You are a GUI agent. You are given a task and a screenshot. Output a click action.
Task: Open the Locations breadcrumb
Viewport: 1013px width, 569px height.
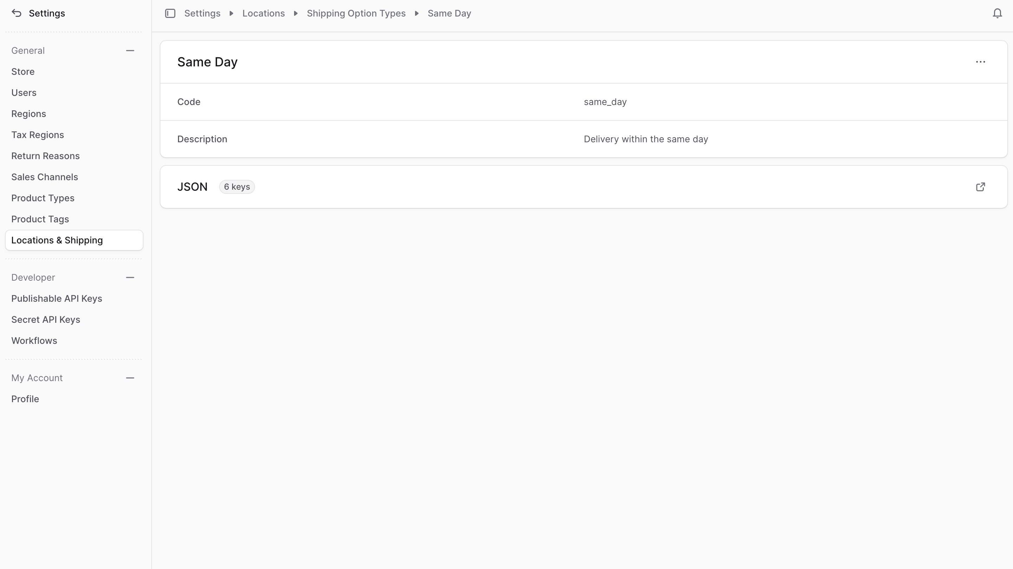[x=263, y=13]
